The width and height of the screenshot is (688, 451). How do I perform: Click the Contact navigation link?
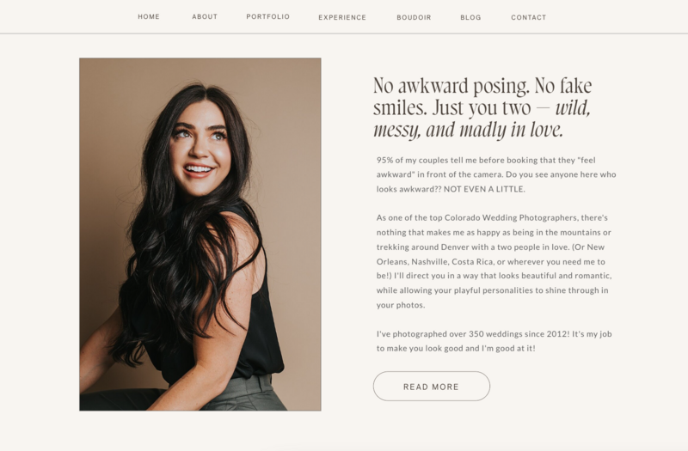tap(529, 17)
